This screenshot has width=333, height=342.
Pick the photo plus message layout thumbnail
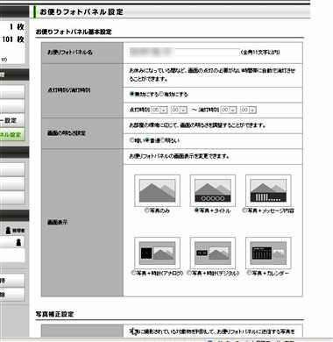pos(268,190)
